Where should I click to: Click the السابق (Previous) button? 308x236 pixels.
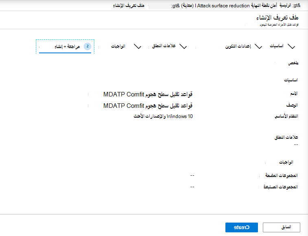(282, 227)
